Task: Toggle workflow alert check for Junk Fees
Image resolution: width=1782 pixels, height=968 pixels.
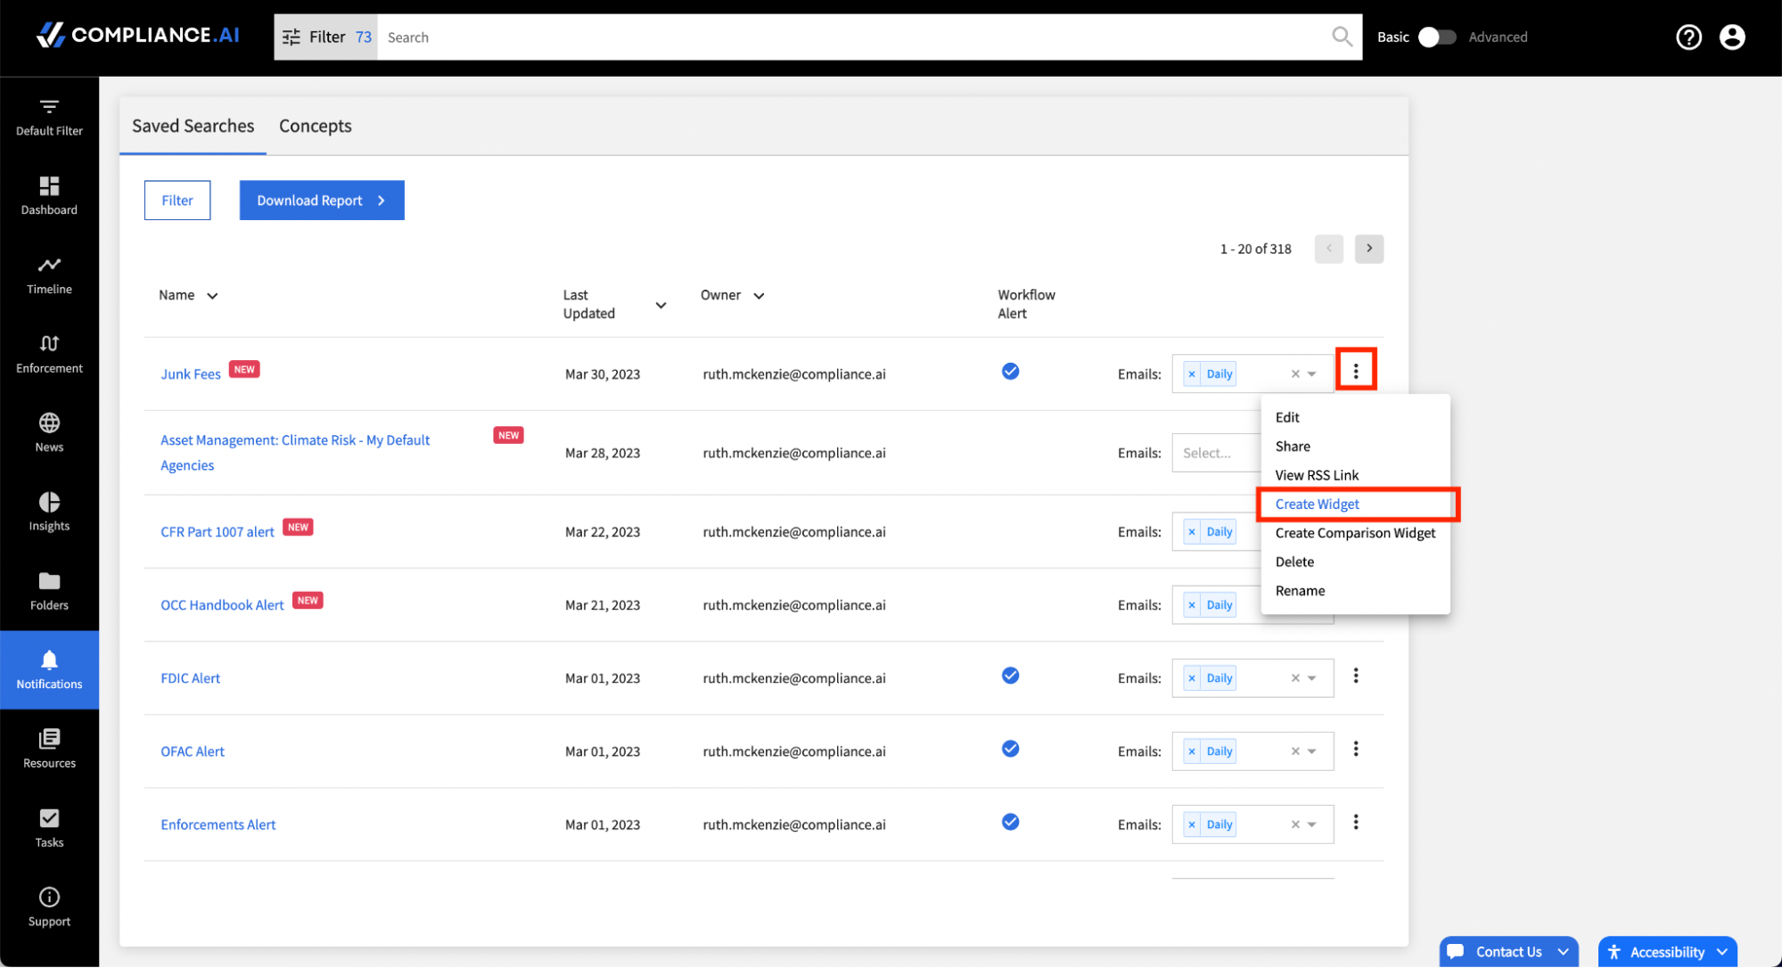Action: click(1010, 371)
